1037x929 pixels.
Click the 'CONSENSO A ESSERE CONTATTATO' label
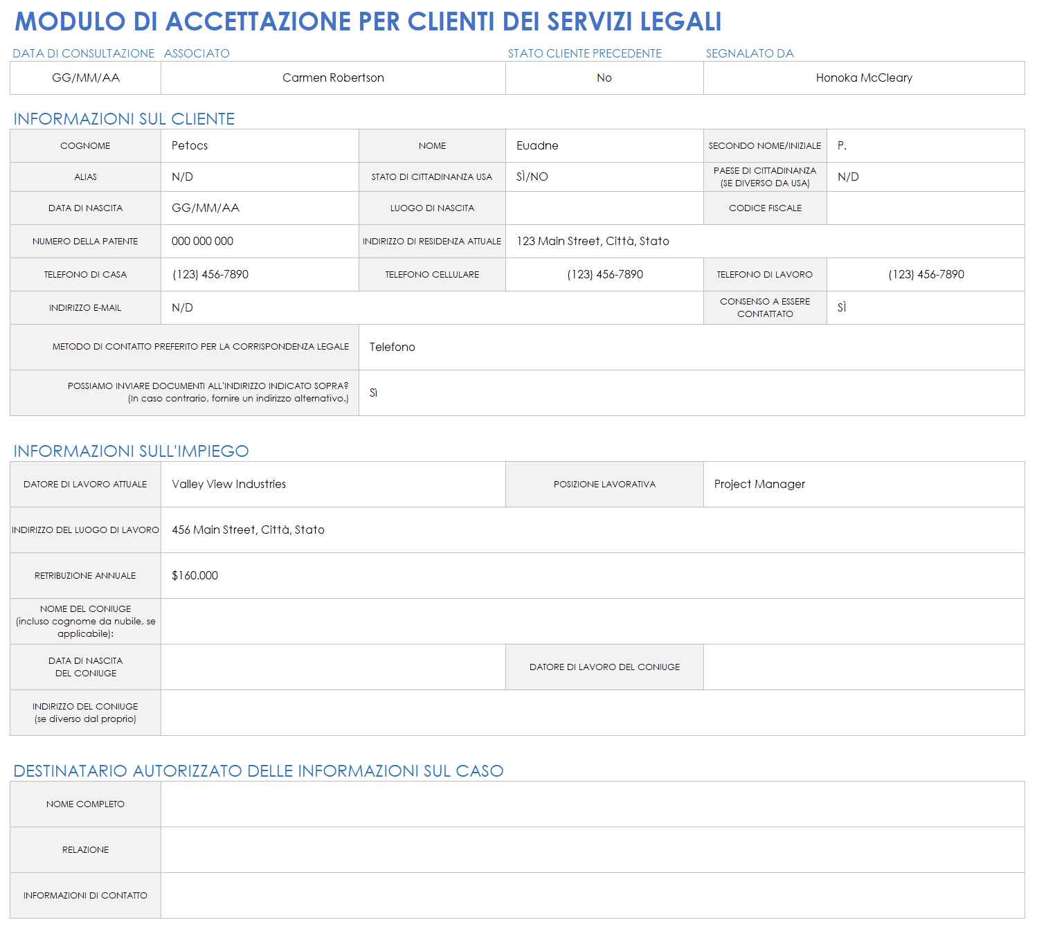pos(765,307)
